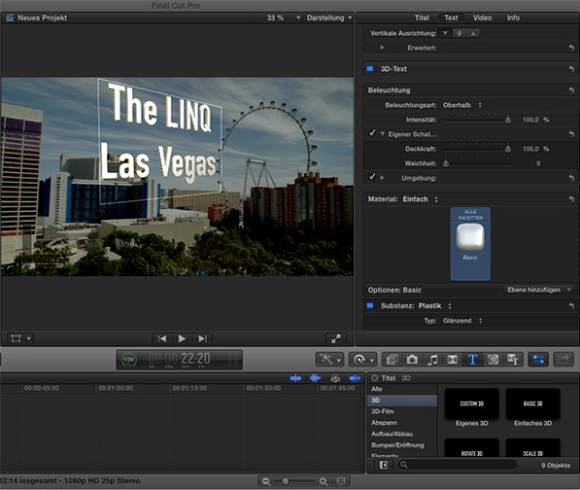Uncheck the Umgebung checkbox
This screenshot has width=580, height=490.
(372, 177)
